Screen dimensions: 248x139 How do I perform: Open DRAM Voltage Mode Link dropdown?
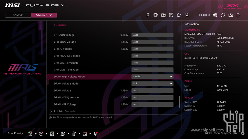(x=152, y=84)
